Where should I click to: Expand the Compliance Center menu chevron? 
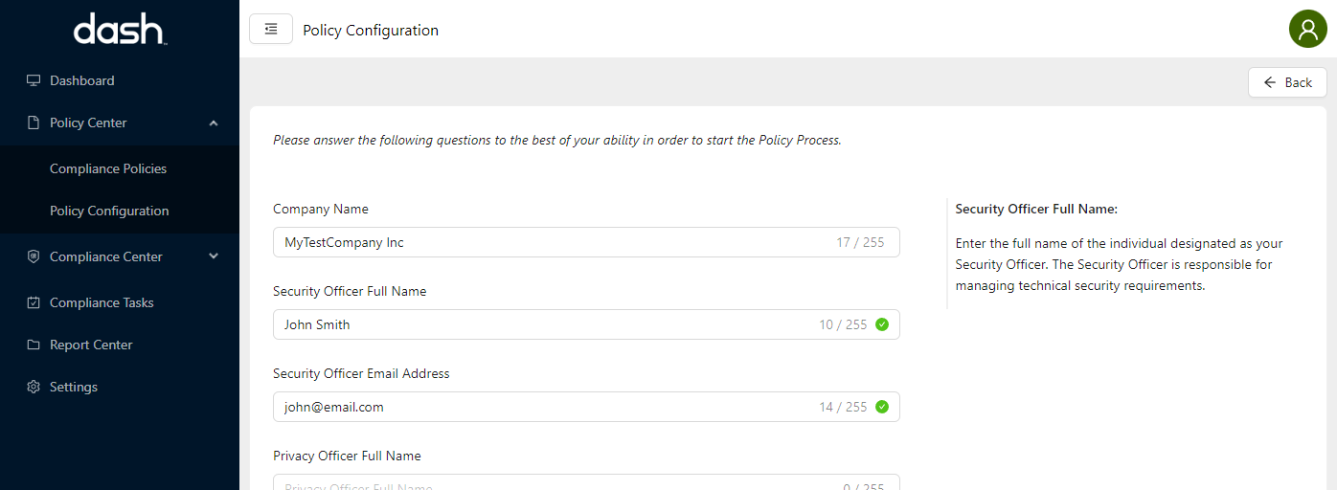coord(214,256)
